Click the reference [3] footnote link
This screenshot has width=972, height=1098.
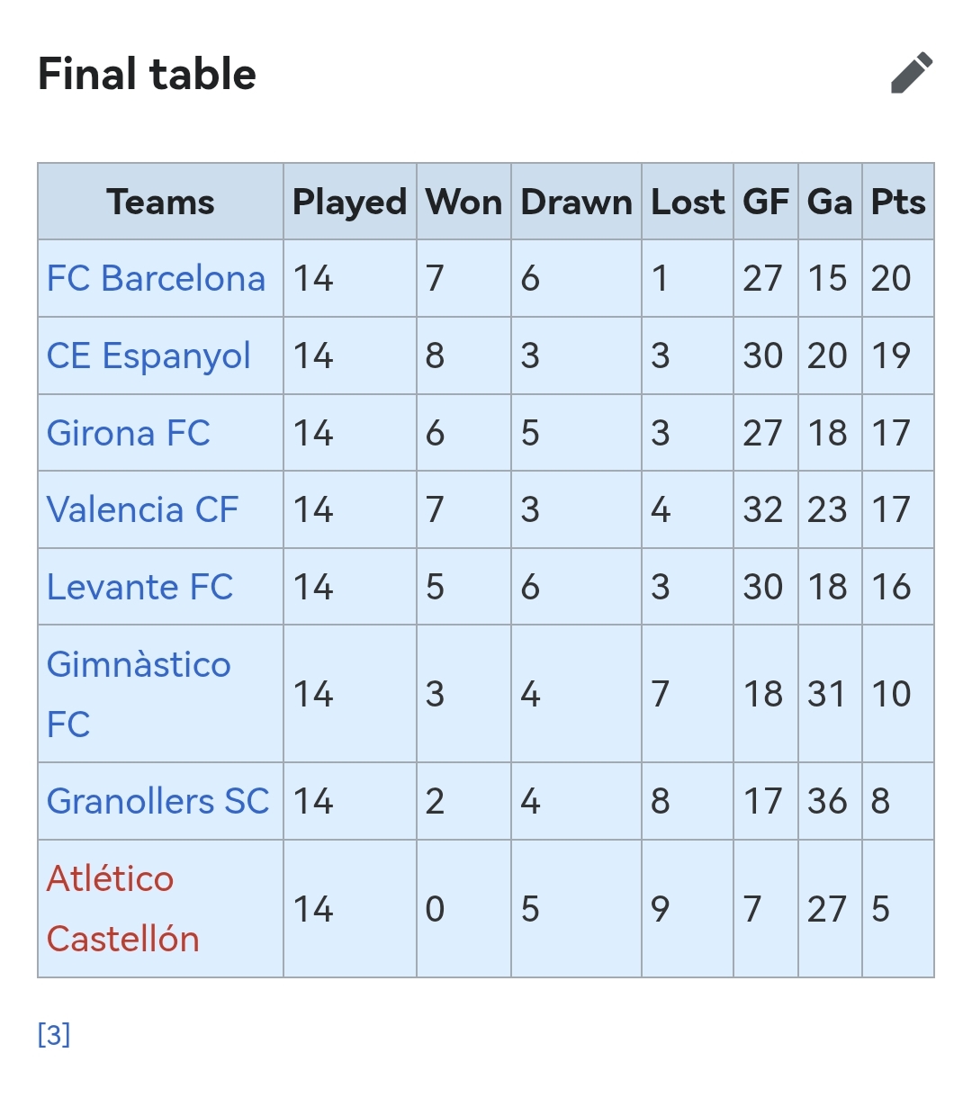pos(54,1035)
